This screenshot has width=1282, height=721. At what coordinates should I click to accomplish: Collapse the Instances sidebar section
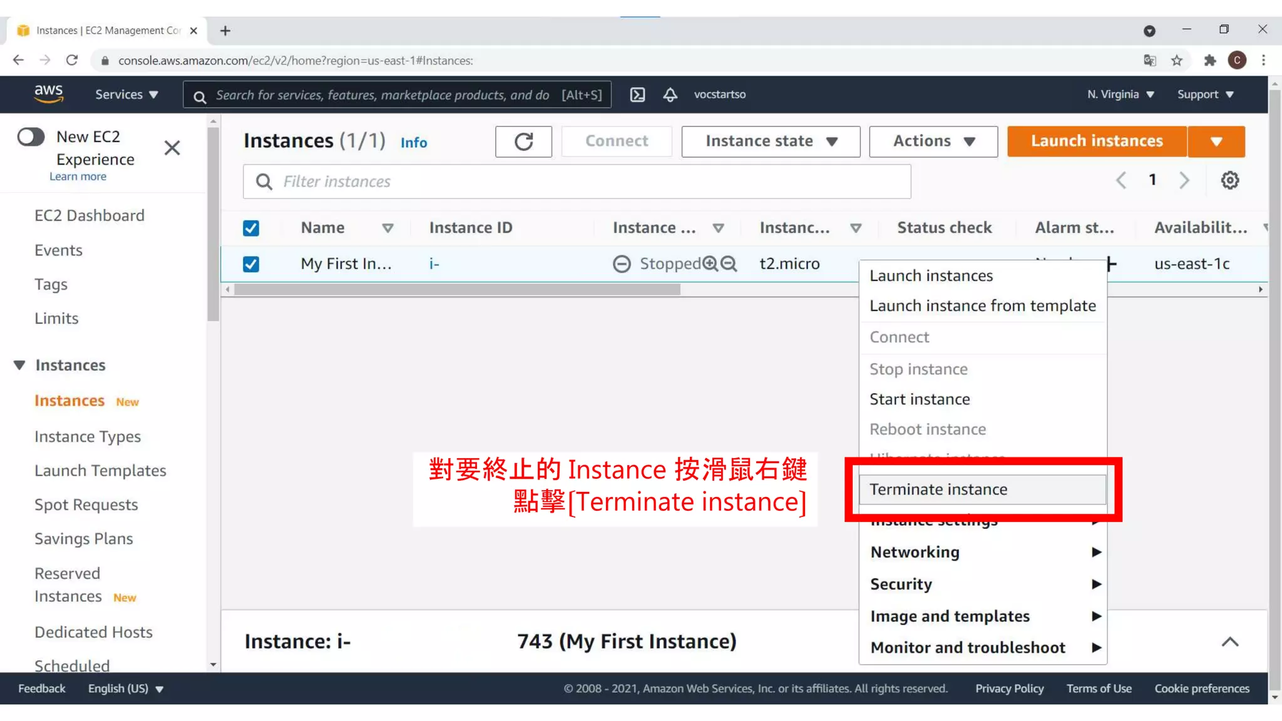(19, 365)
